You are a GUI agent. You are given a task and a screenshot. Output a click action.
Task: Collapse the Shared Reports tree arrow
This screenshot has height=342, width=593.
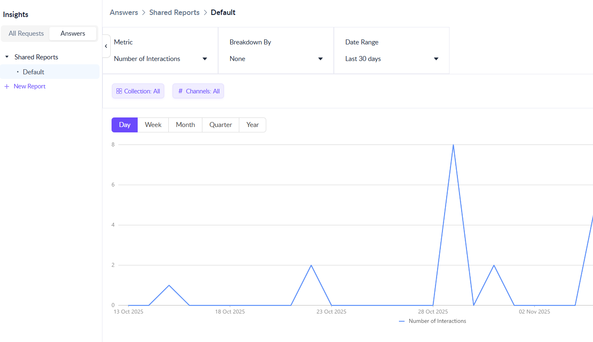click(7, 57)
